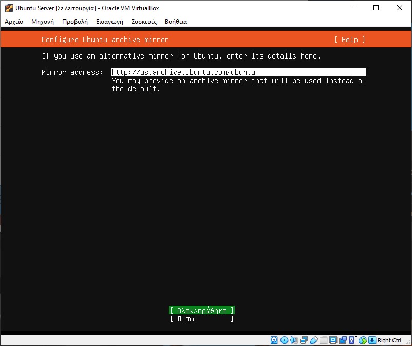Minimize the VirtualBox window
Screen dimensions: 412x346
(x=353, y=8)
